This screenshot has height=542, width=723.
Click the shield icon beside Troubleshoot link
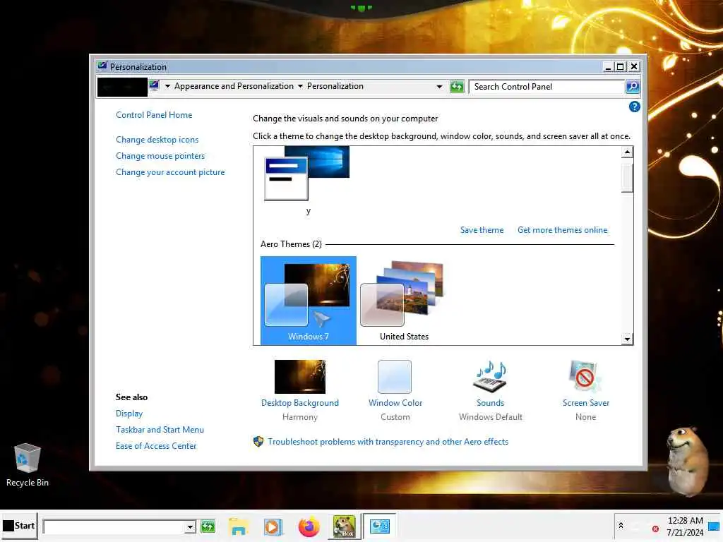[x=258, y=442]
